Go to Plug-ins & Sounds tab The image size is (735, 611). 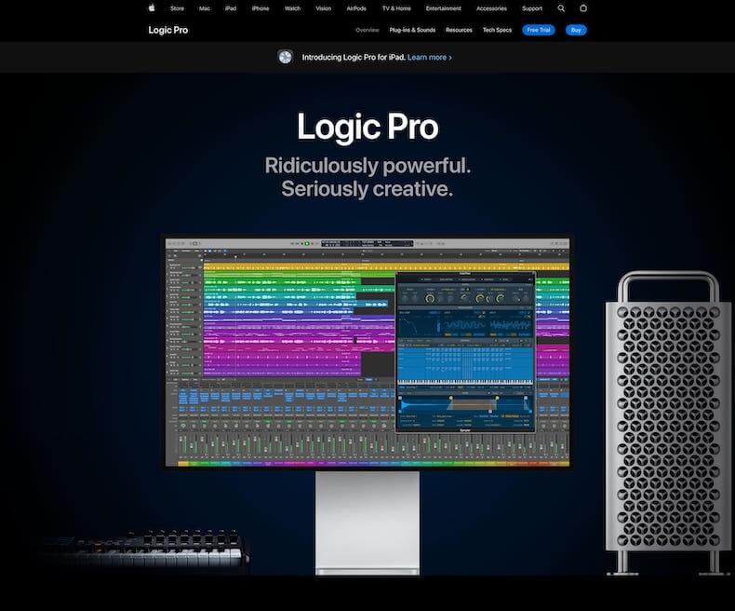[x=412, y=30]
